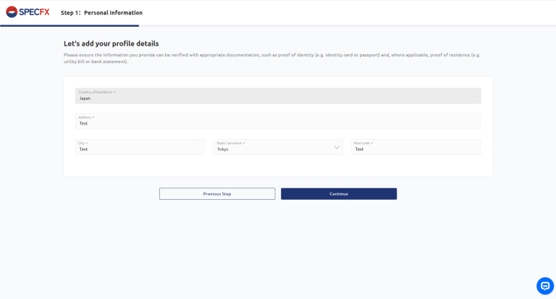
Task: Click the SPECFX circular logo emblem
Action: [11, 12]
